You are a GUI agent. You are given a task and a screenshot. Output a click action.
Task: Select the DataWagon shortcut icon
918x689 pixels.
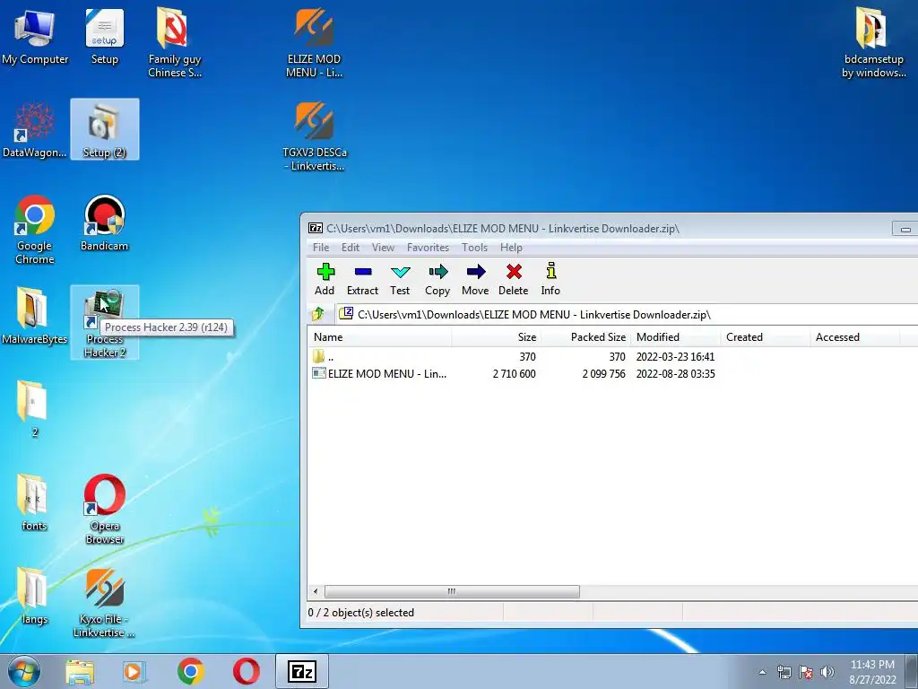[x=35, y=129]
